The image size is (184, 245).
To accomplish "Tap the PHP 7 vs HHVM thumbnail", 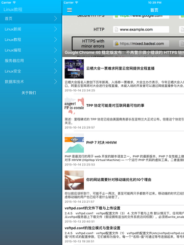I will 74,143.
